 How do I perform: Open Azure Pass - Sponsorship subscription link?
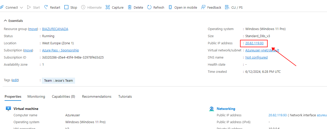[60, 50]
